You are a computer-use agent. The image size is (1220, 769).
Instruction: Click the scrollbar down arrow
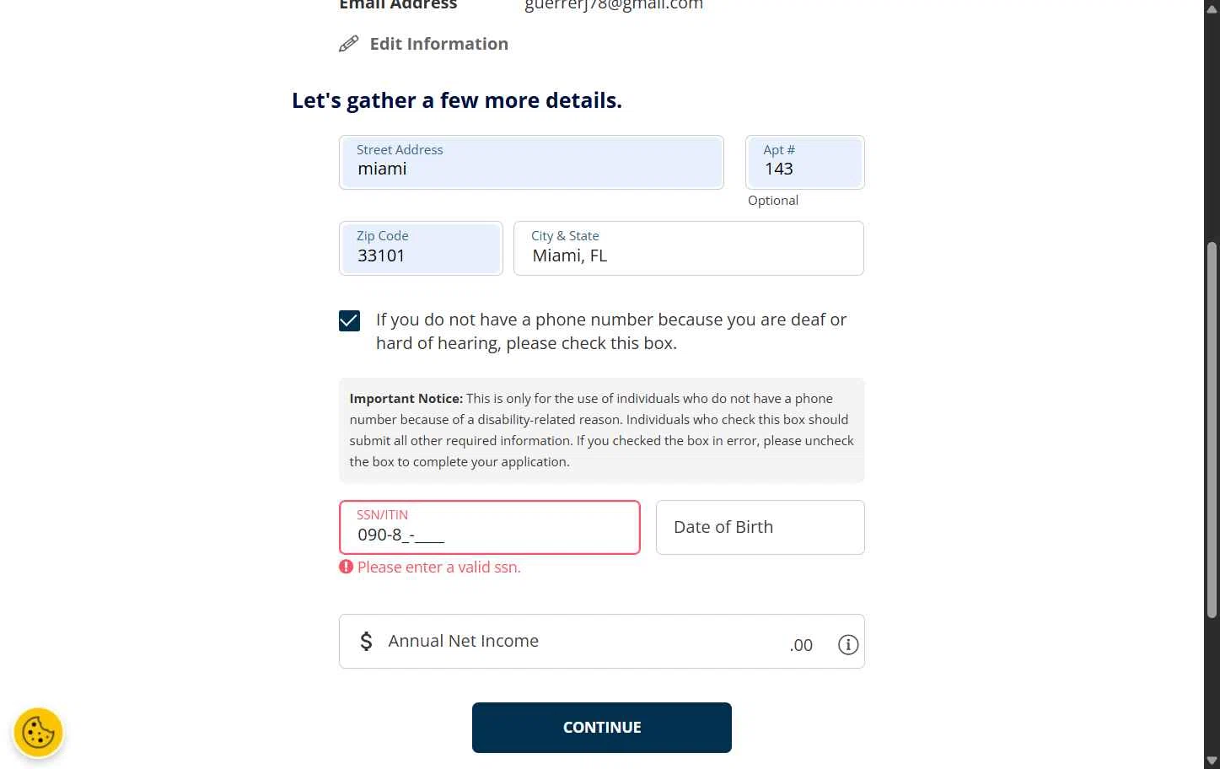1212,761
